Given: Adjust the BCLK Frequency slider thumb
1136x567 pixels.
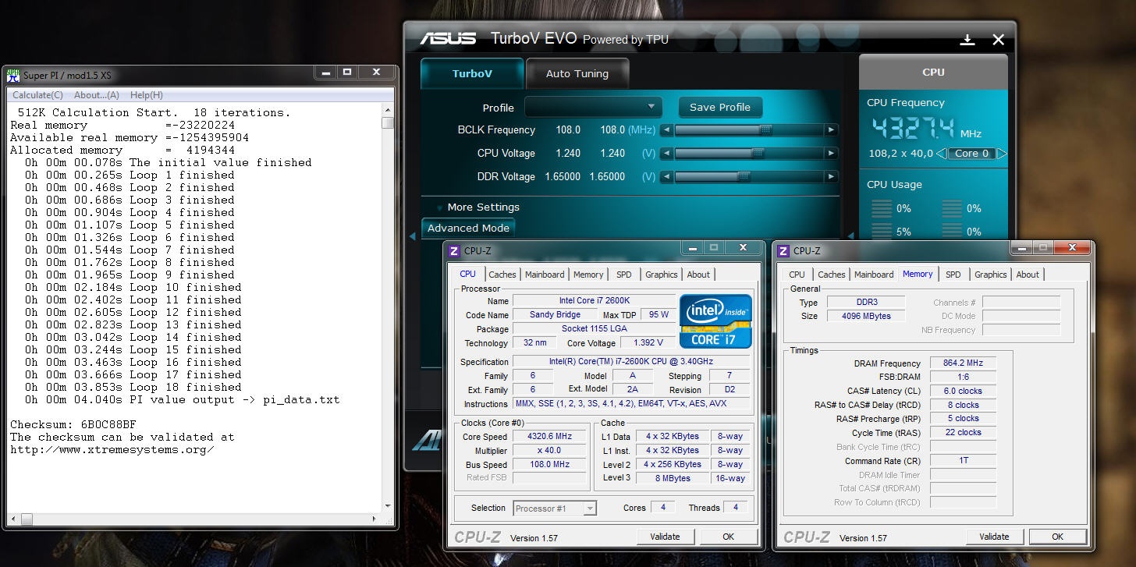Looking at the screenshot, I should coord(765,130).
